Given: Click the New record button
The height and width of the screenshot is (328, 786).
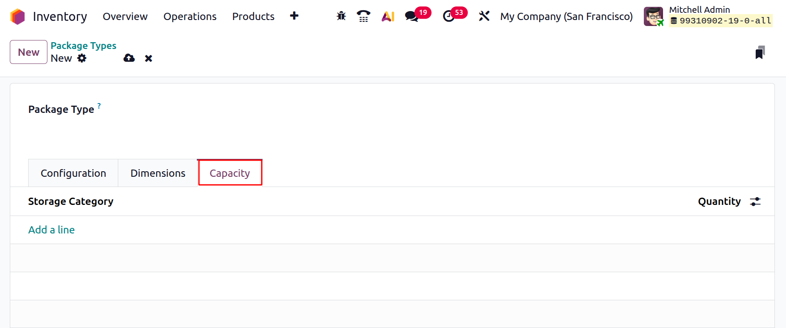Looking at the screenshot, I should pos(29,52).
